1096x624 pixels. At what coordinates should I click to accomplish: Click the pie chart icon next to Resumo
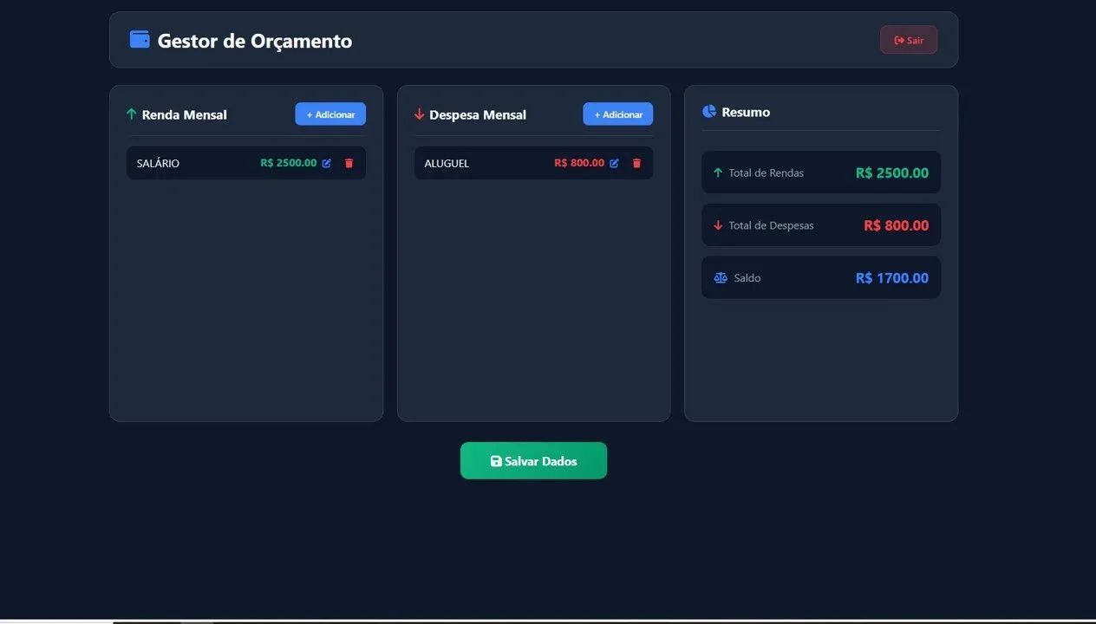click(x=709, y=112)
